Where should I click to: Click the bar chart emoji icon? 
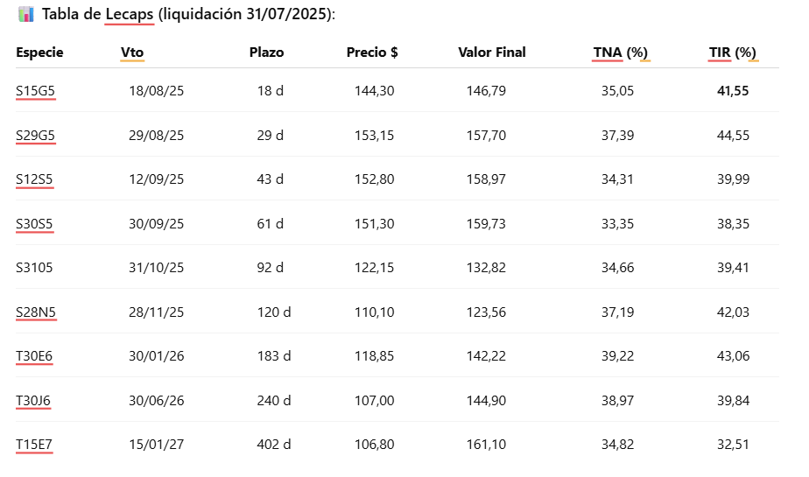point(25,14)
